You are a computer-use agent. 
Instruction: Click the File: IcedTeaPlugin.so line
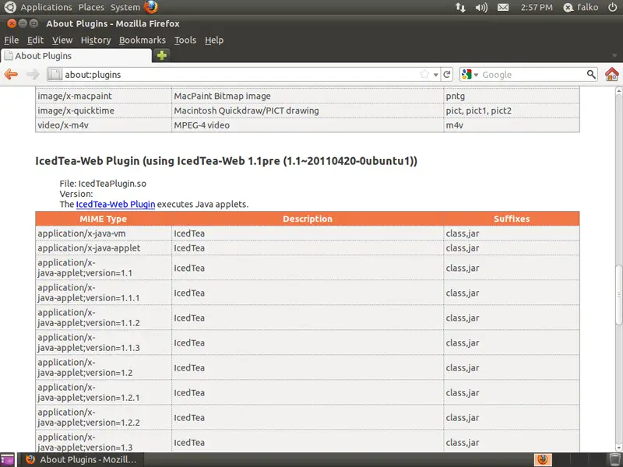click(103, 184)
